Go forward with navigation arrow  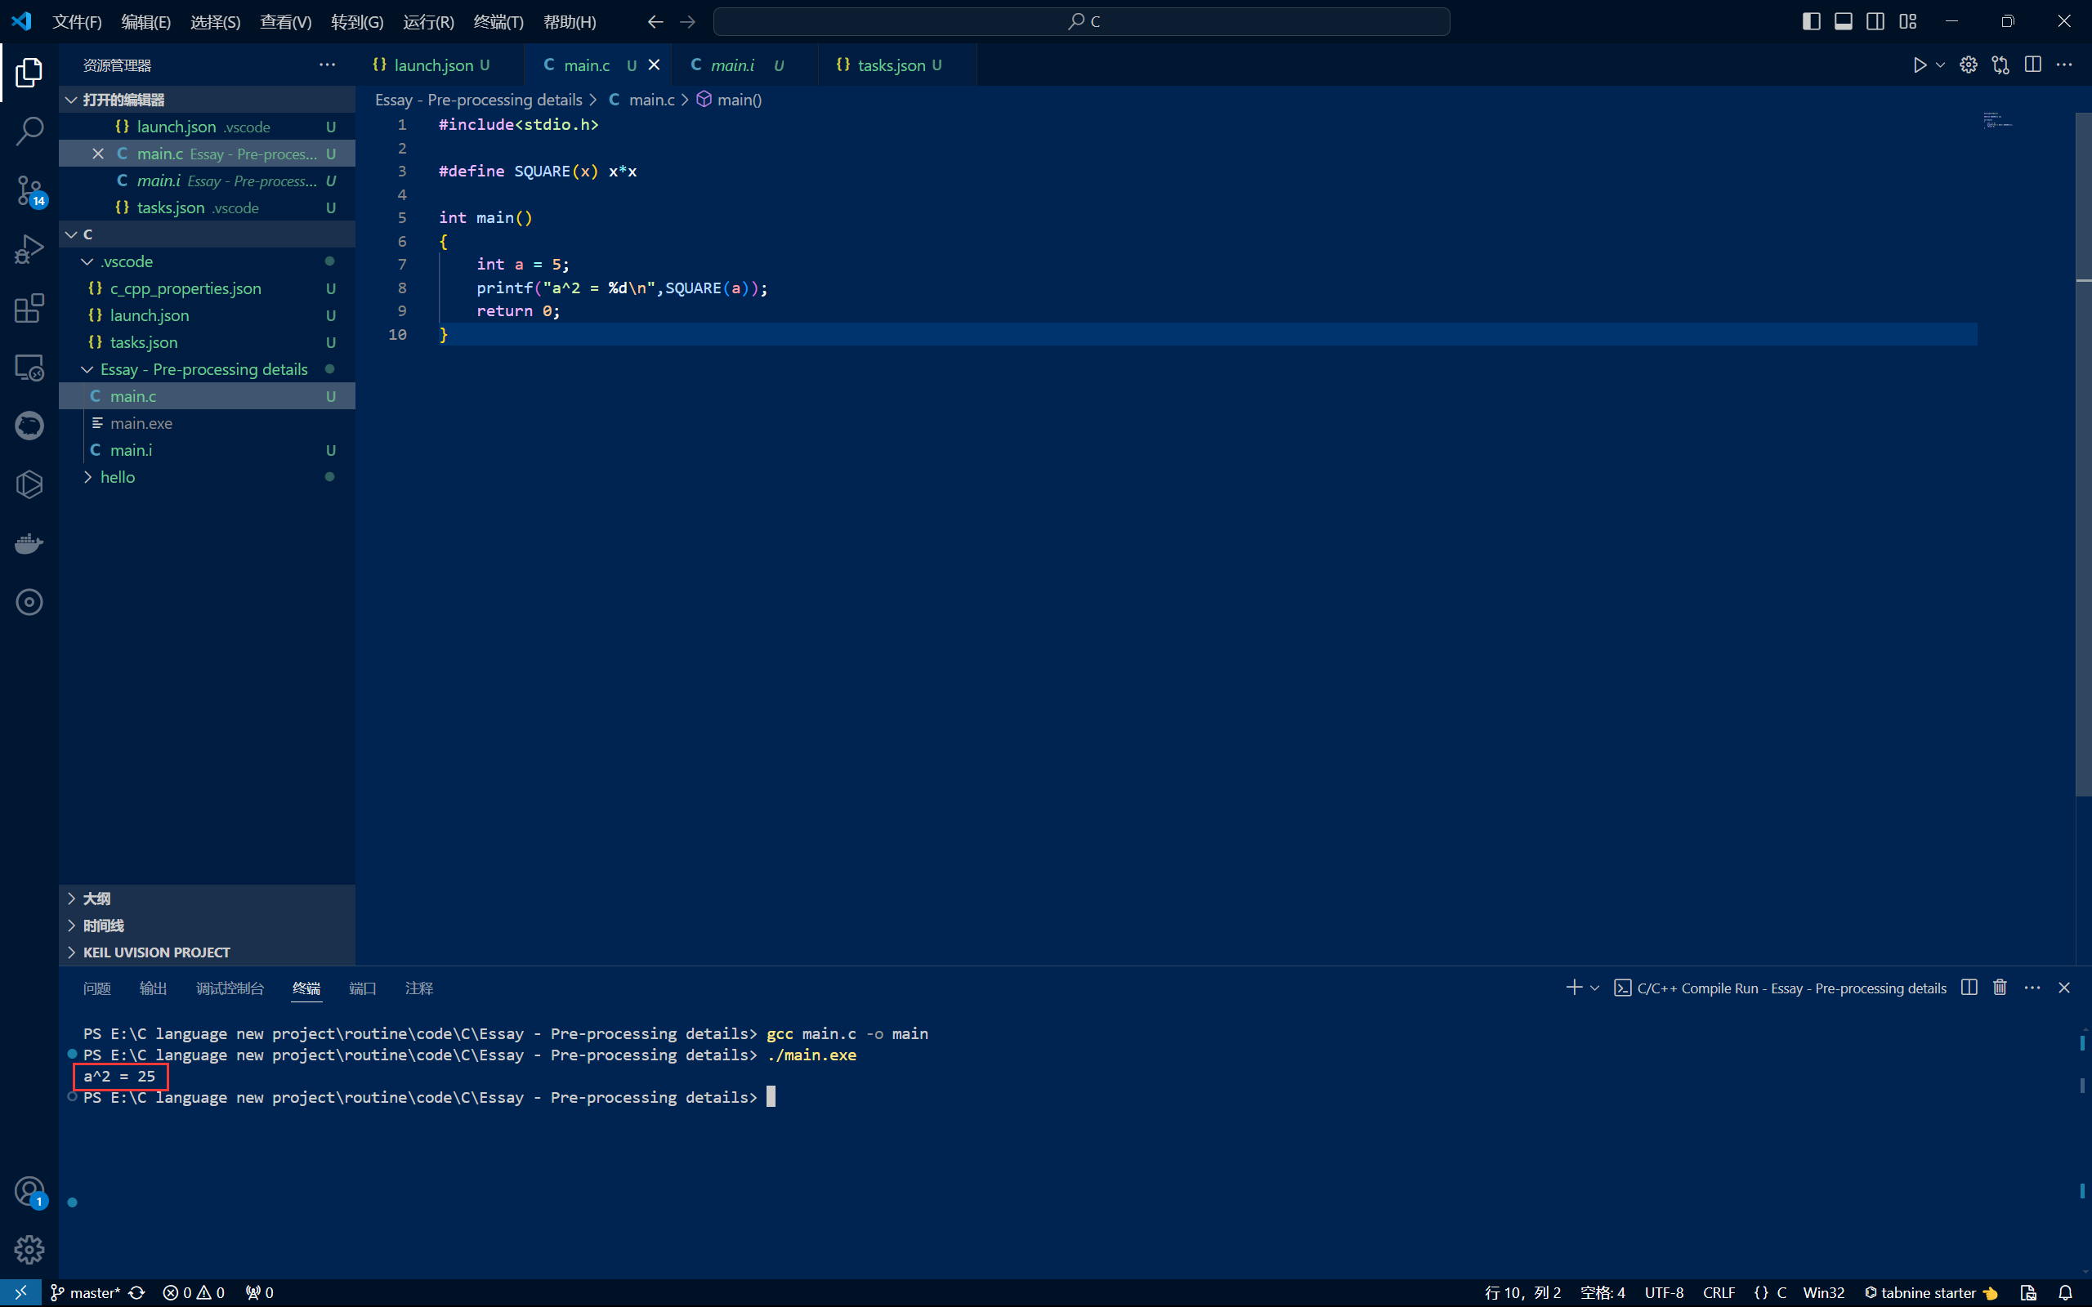point(687,21)
